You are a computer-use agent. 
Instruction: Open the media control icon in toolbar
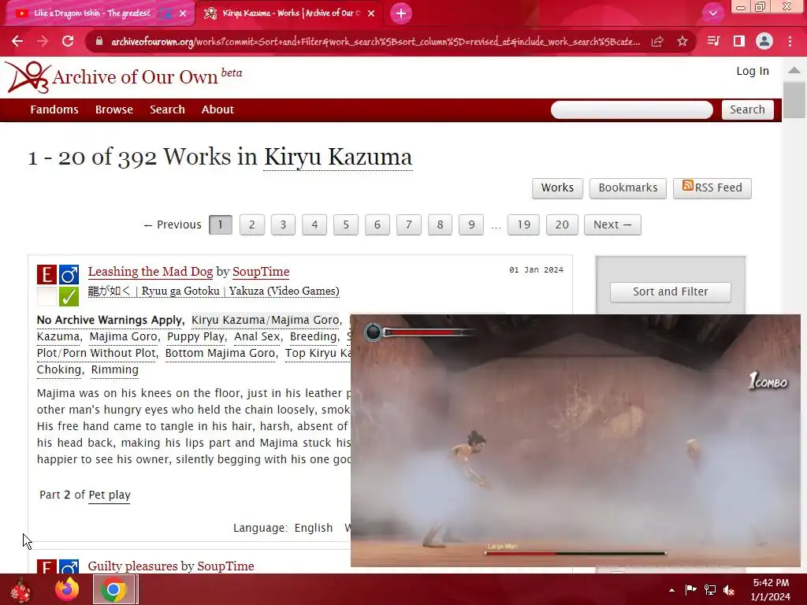pos(713,41)
